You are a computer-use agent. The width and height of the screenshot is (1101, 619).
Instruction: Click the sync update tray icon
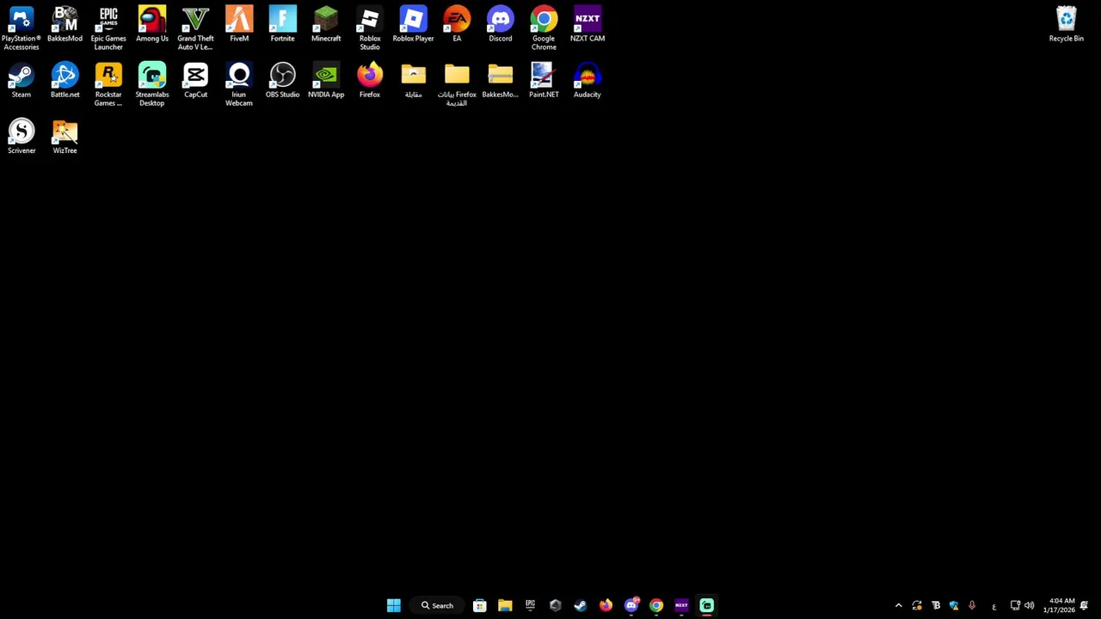click(x=917, y=605)
